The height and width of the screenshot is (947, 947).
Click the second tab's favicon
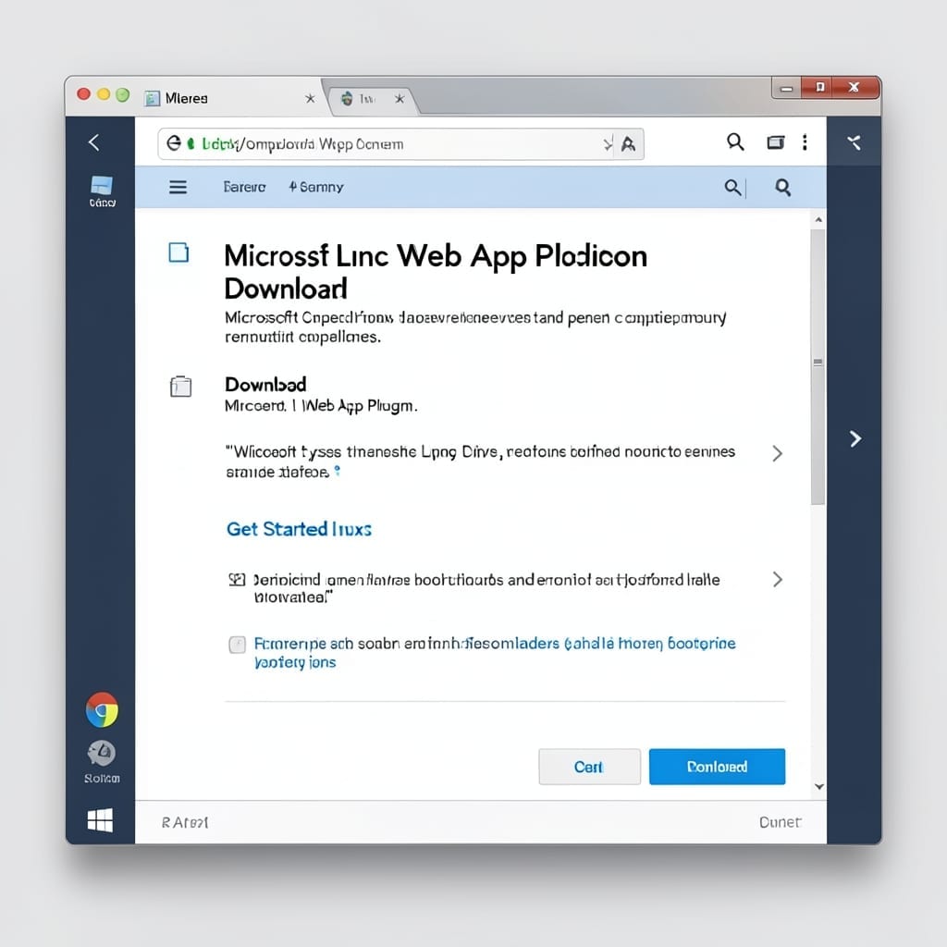[347, 98]
